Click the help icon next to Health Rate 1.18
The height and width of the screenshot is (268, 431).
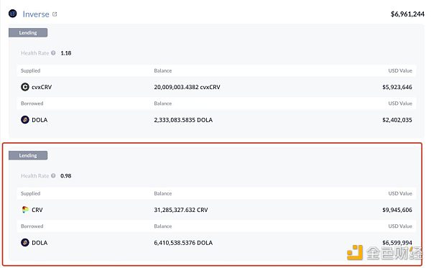53,52
